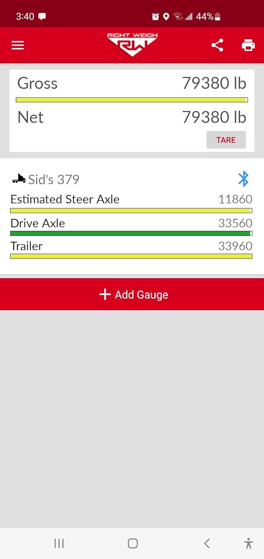The image size is (264, 559).
Task: Tap the truck icon beside Sid's 379
Action: 19,179
